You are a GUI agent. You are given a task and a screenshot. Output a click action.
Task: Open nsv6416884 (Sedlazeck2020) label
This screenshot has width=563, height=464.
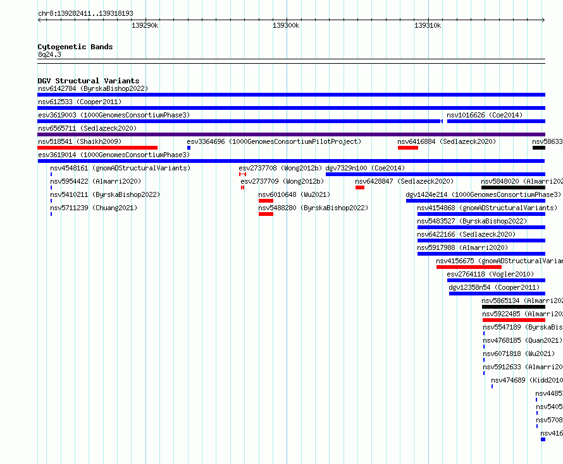(447, 141)
